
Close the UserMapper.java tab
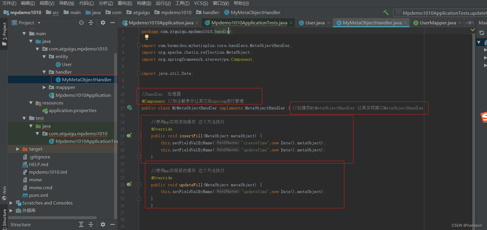[x=460, y=23]
